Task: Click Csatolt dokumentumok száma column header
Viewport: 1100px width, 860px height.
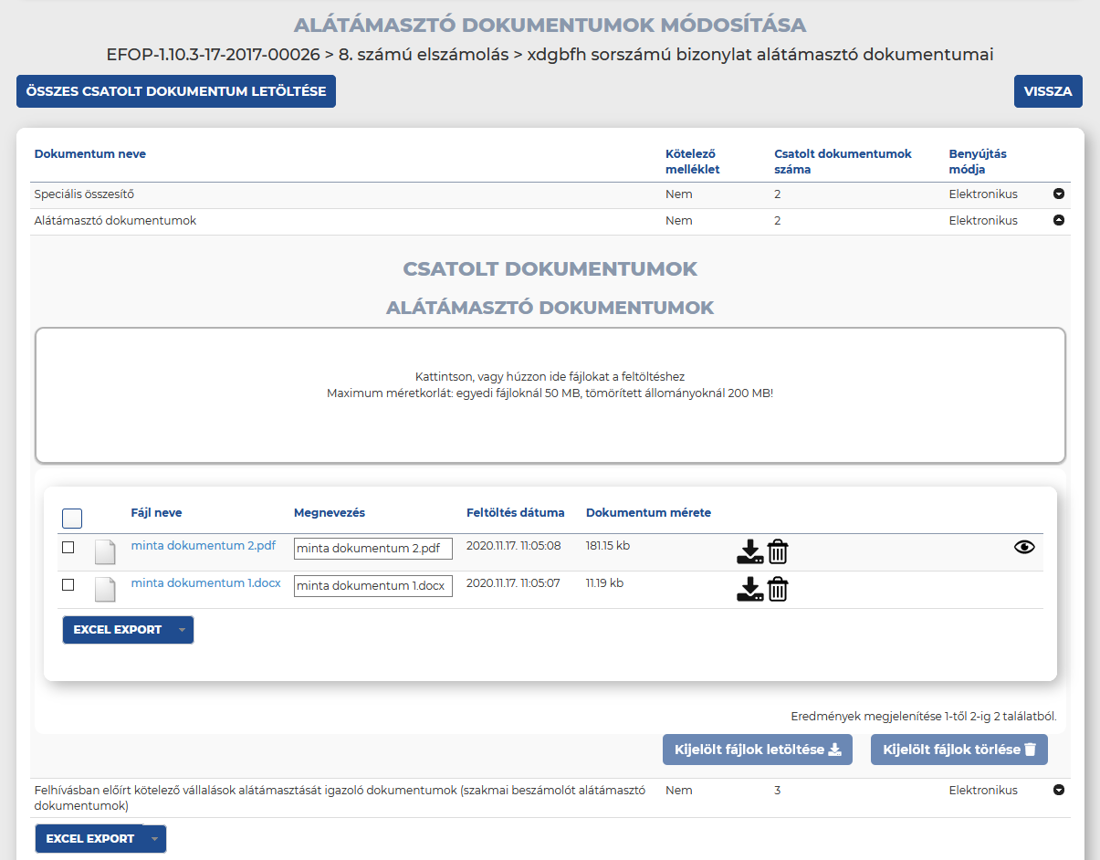Action: coord(843,162)
